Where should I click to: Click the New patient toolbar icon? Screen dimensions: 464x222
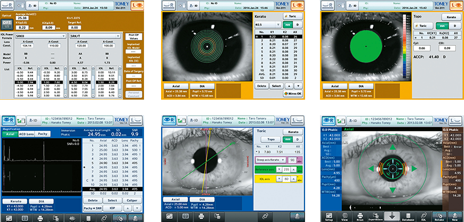pos(455,215)
